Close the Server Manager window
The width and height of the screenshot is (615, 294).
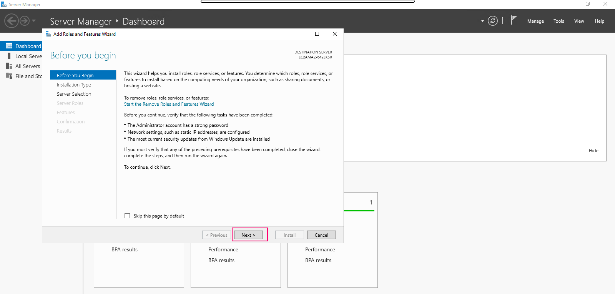(605, 4)
